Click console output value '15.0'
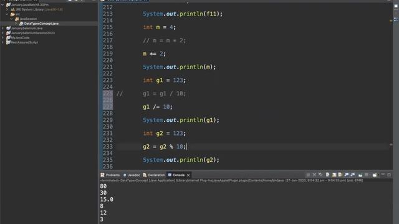This screenshot has width=399, height=224. 107,200
